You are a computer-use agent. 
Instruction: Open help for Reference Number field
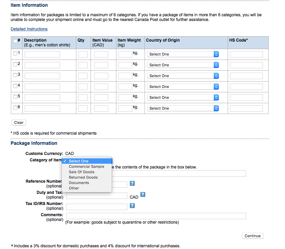point(132,183)
